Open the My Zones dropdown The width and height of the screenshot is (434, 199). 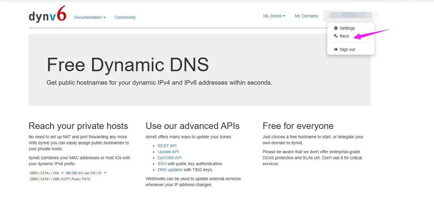tap(274, 16)
